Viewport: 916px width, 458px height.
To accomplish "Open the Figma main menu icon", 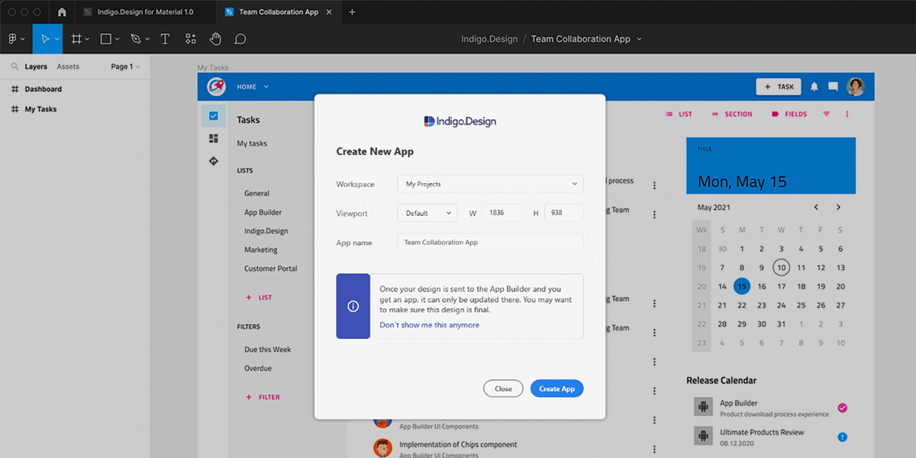I will pos(12,39).
